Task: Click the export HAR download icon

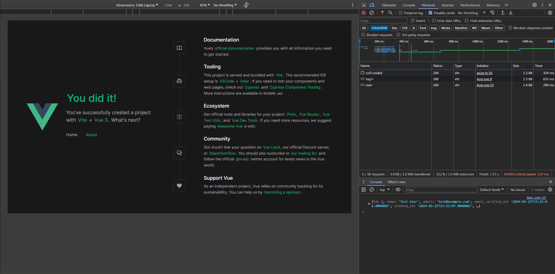Action: (x=511, y=13)
